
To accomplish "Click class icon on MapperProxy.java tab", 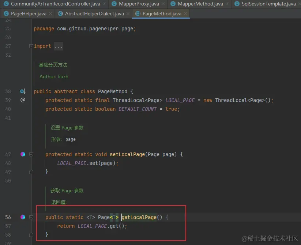I will [x=114, y=4].
